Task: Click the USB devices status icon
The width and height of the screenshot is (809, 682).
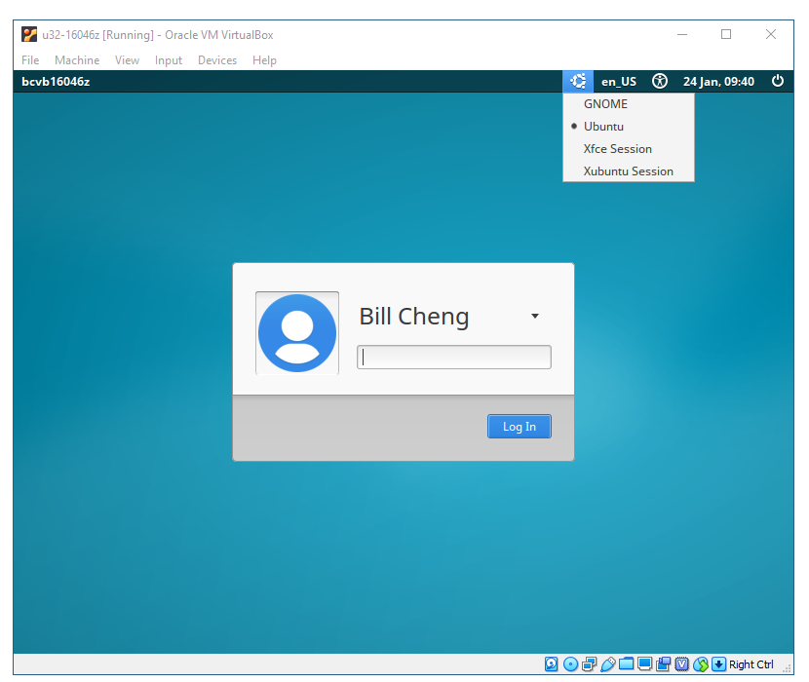Action: pos(608,664)
